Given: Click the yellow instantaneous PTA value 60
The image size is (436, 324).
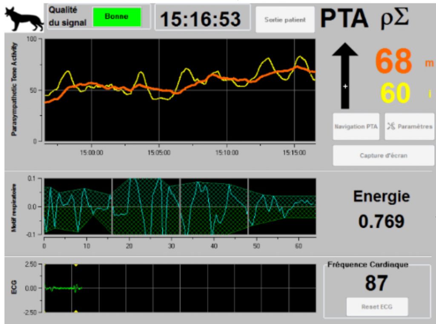Looking at the screenshot, I should coord(396,93).
